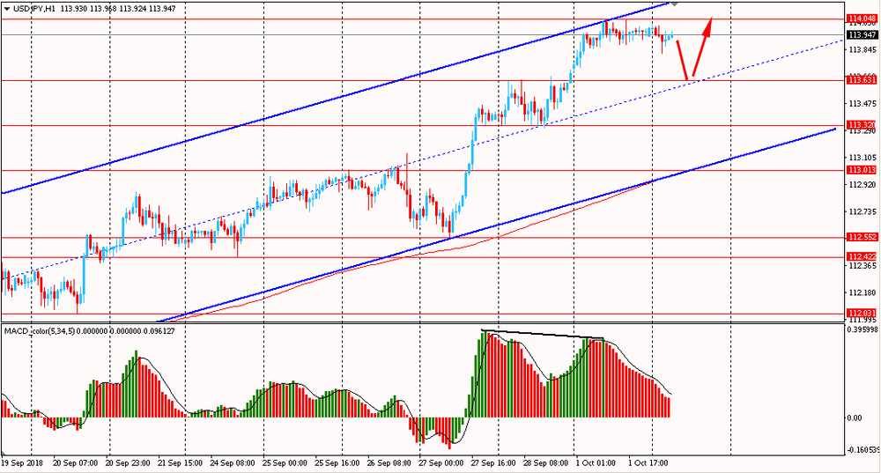
Task: Click the 25 Sep 16:00 time label
Action: [x=337, y=463]
